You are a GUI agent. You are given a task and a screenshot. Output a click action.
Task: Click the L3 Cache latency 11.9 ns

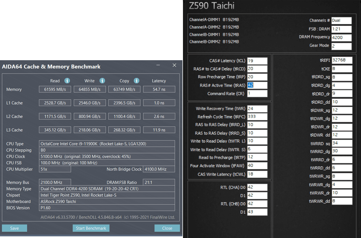point(159,130)
